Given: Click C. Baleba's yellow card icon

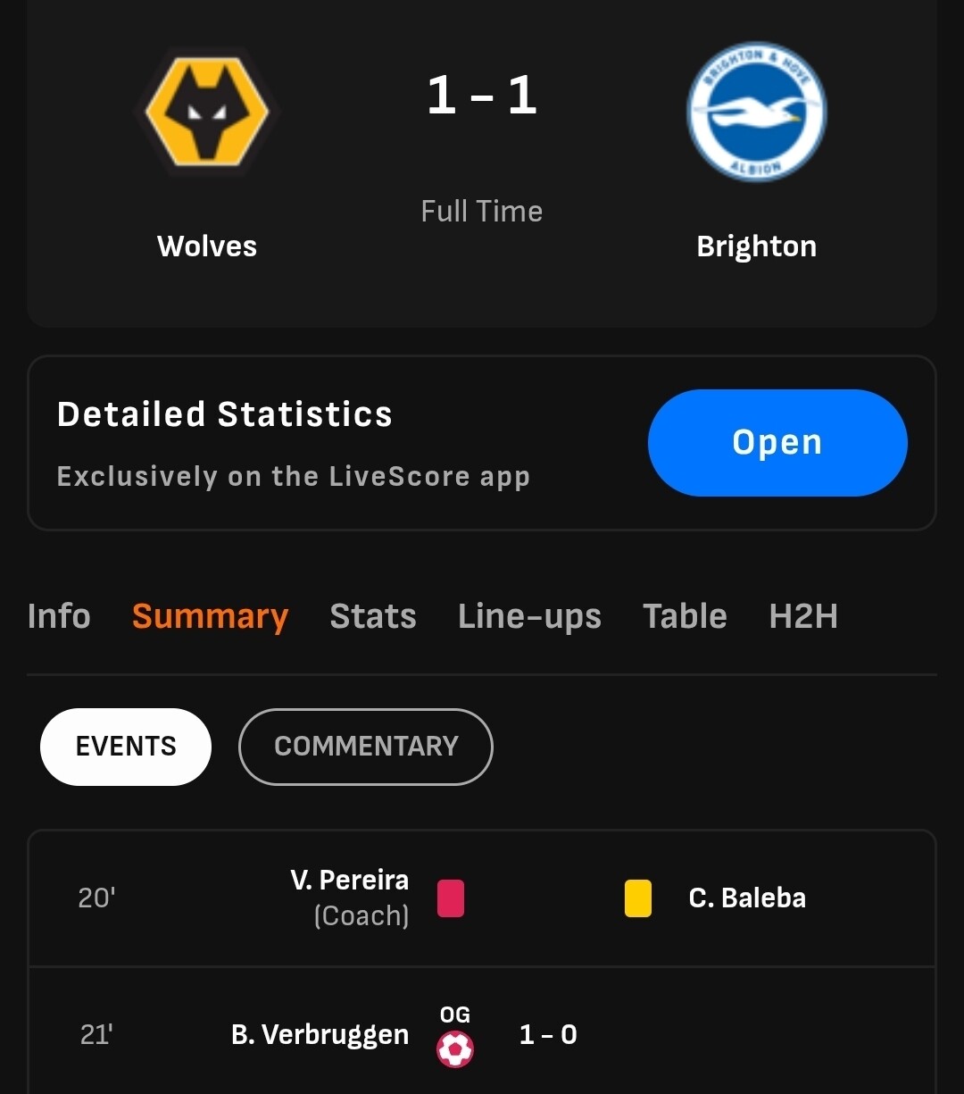Looking at the screenshot, I should [x=637, y=898].
